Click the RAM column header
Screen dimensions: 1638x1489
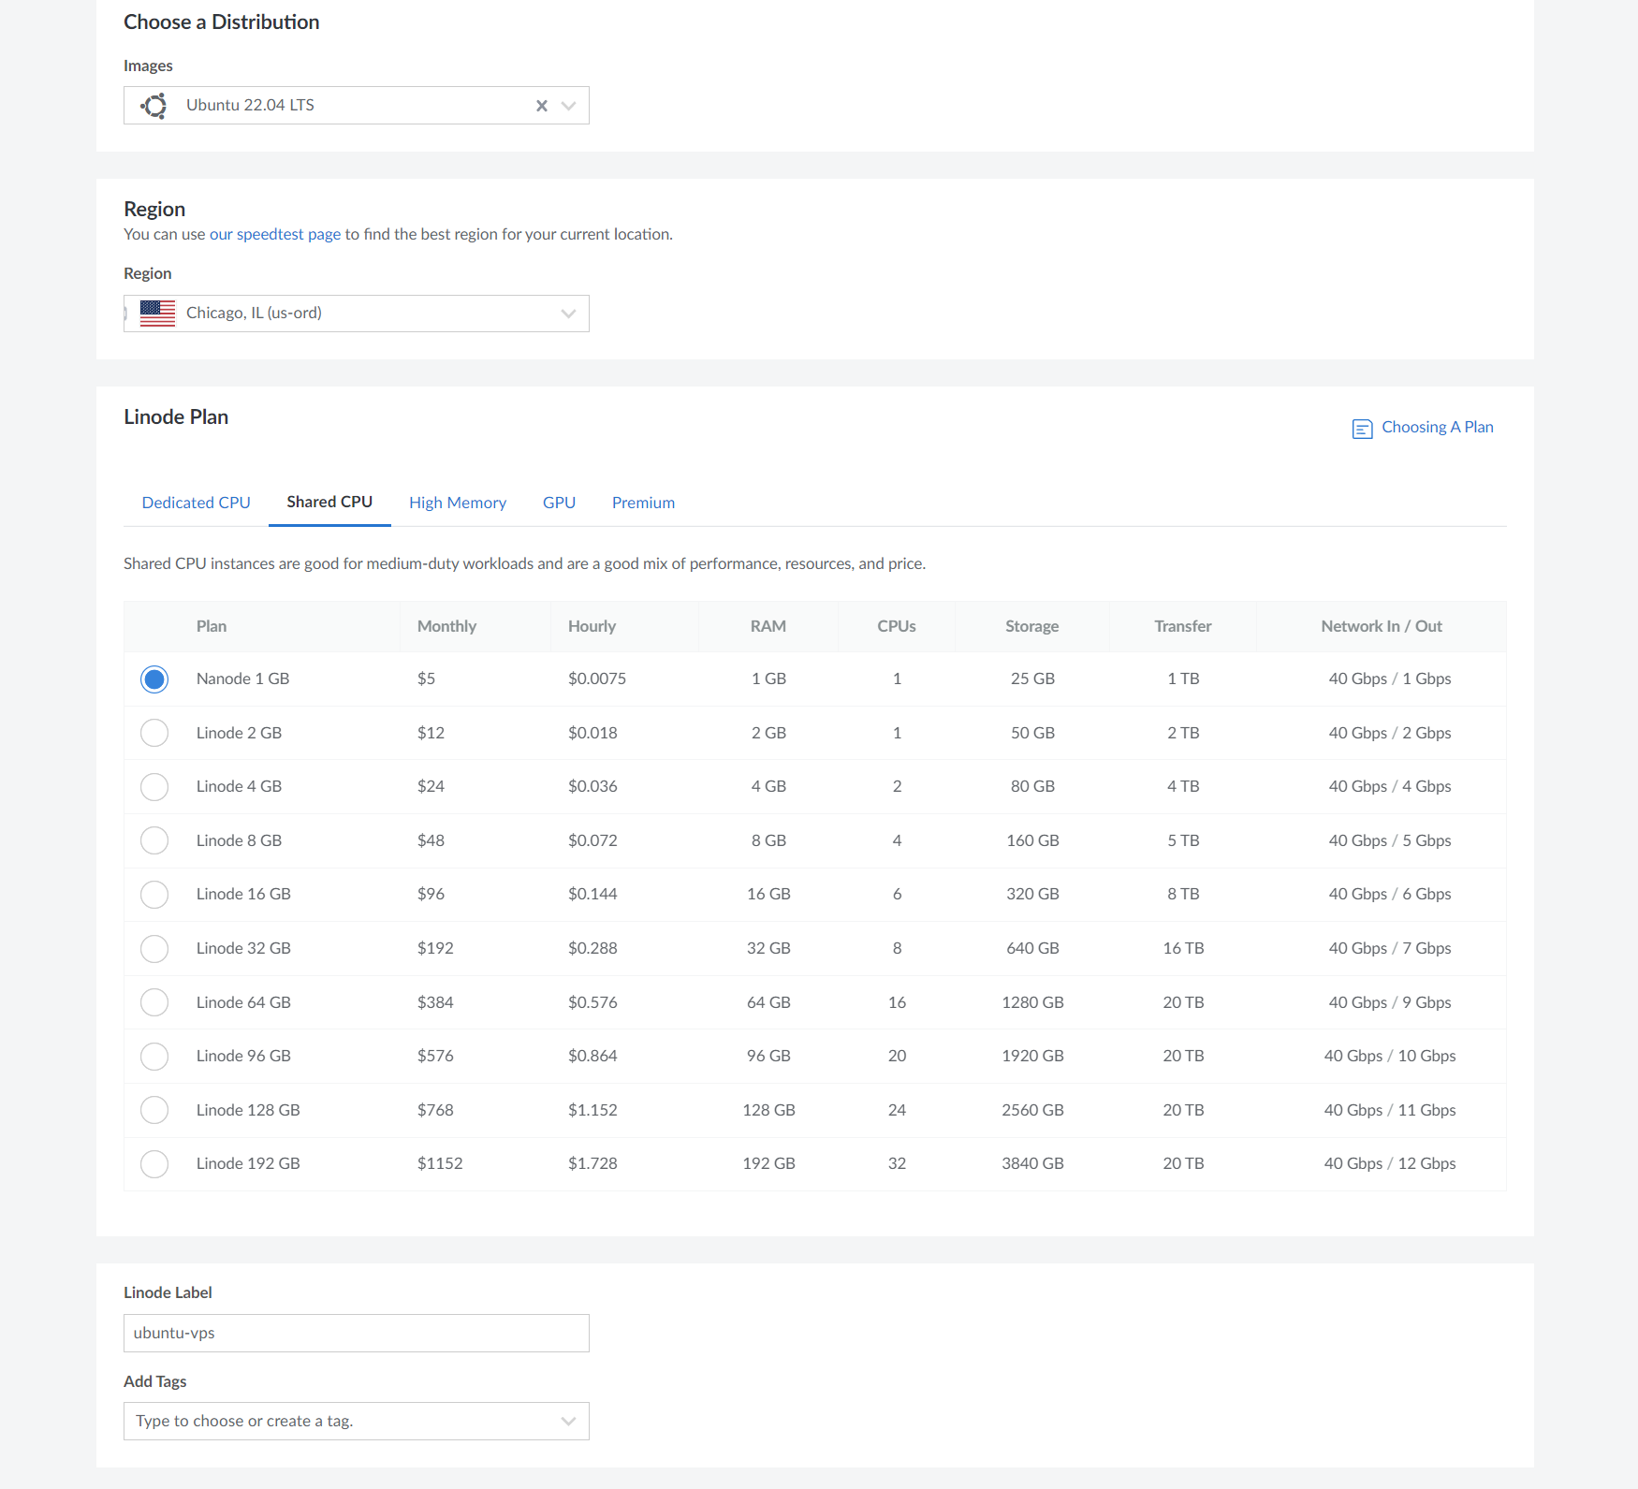pos(768,626)
